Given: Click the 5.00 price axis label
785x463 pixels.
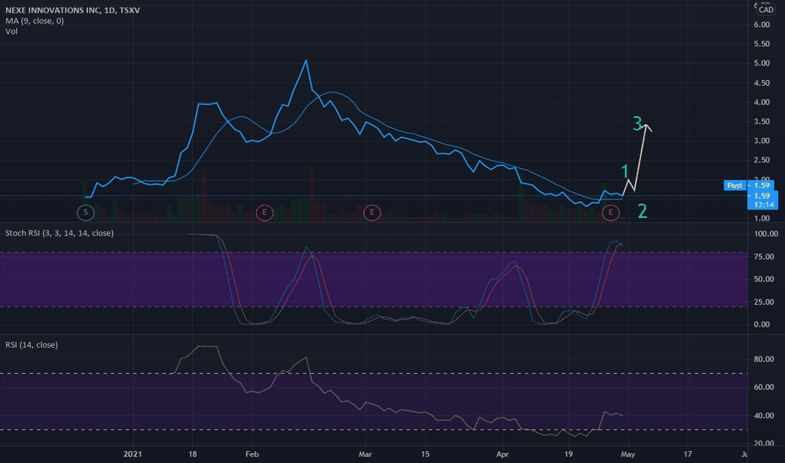Looking at the screenshot, I should click(x=761, y=63).
